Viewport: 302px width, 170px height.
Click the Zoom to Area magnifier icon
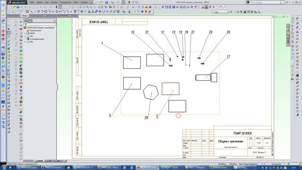pos(91,7)
